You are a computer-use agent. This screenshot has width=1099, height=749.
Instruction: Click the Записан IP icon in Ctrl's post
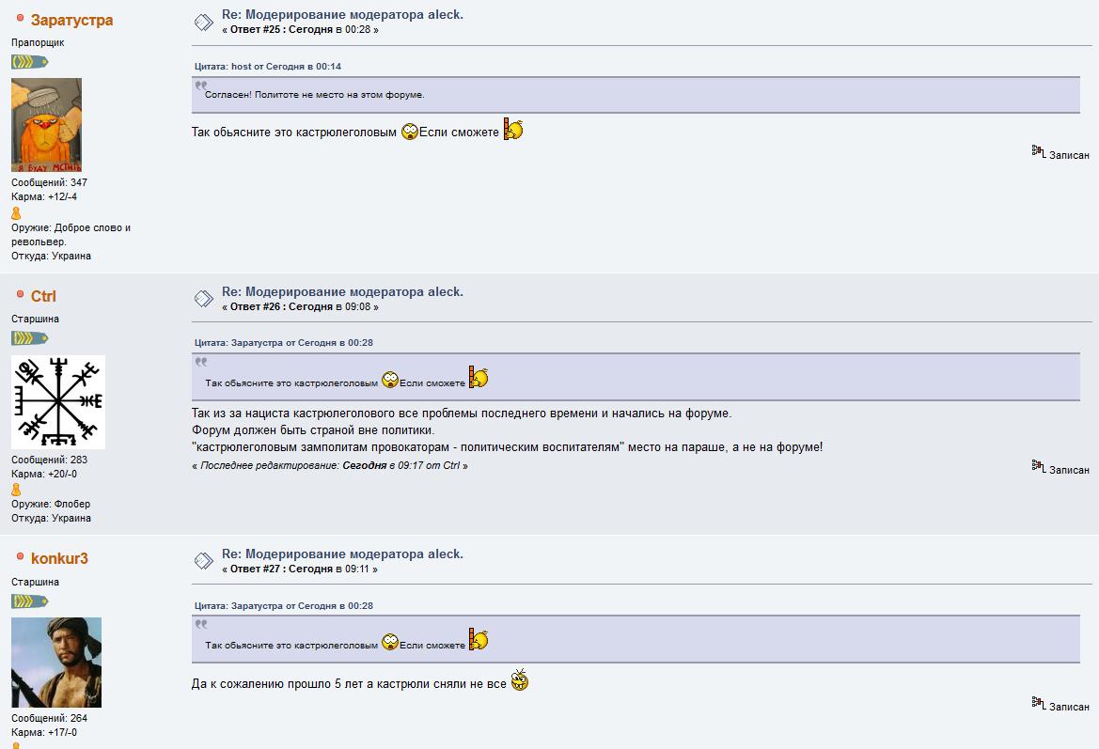[1039, 466]
